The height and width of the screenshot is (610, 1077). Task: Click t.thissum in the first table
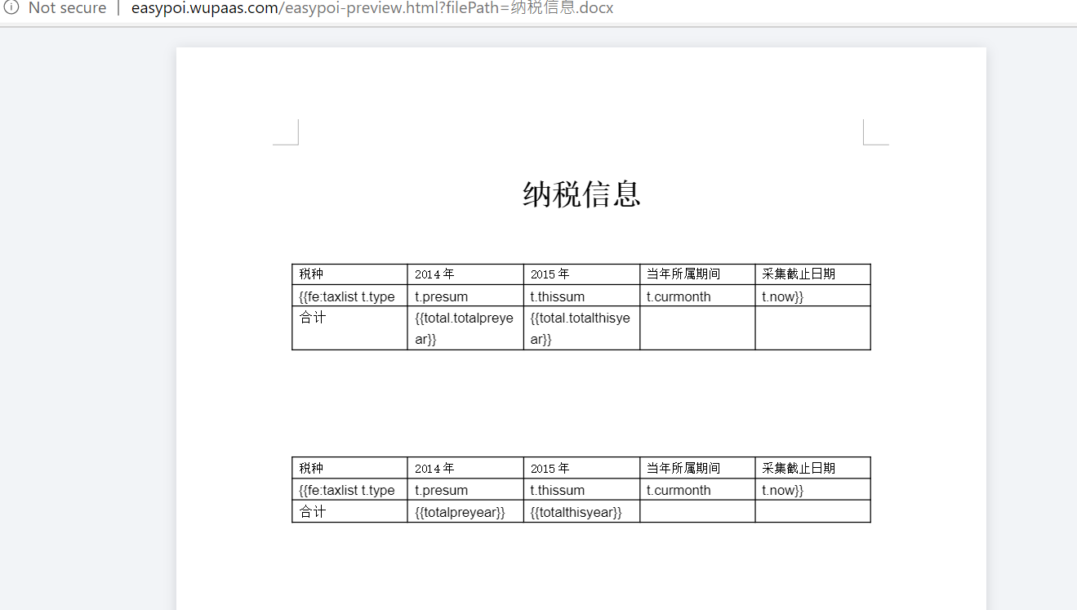point(558,296)
